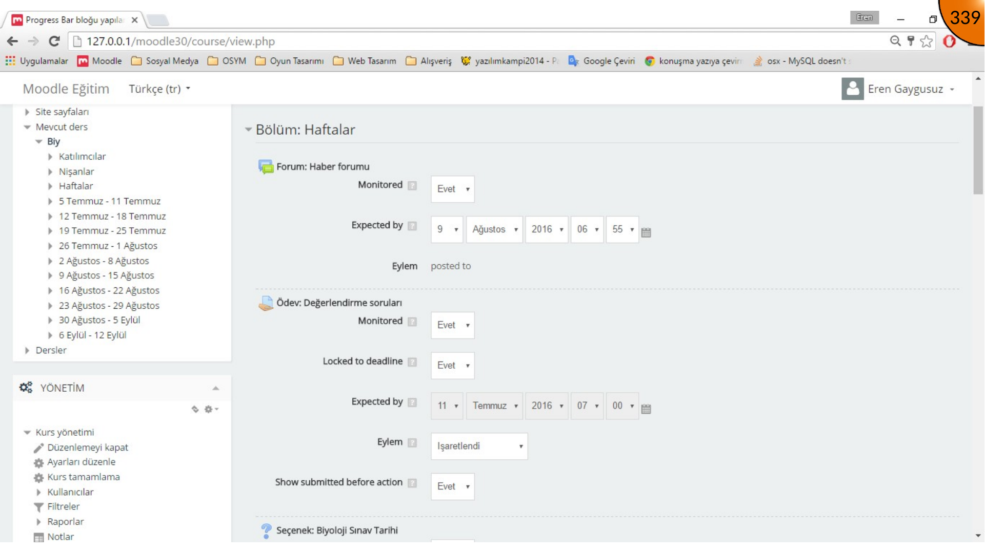Reload the current page
This screenshot has width=985, height=553.
pos(54,41)
